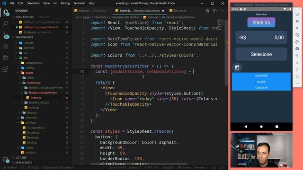
Task: Open the bug-shaped debugger extension icon
Action: (5, 58)
